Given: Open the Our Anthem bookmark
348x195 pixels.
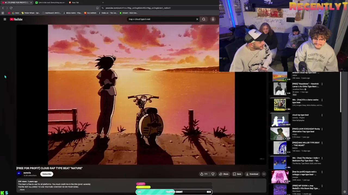Looking at the screenshot, I should click(90, 13).
